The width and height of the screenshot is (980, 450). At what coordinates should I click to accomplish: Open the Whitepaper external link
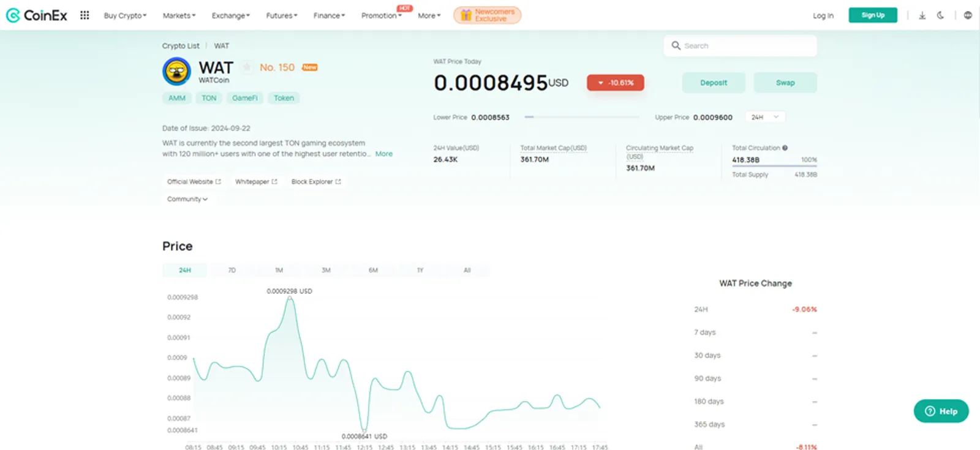(x=256, y=182)
